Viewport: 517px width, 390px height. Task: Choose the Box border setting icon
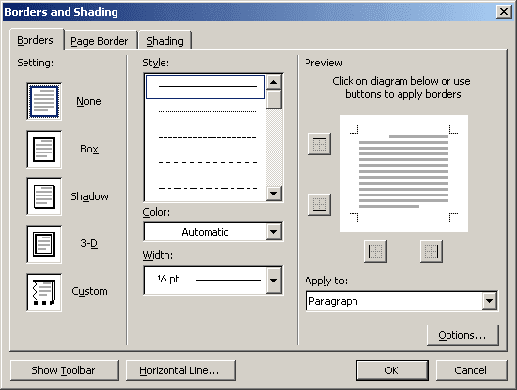click(44, 150)
